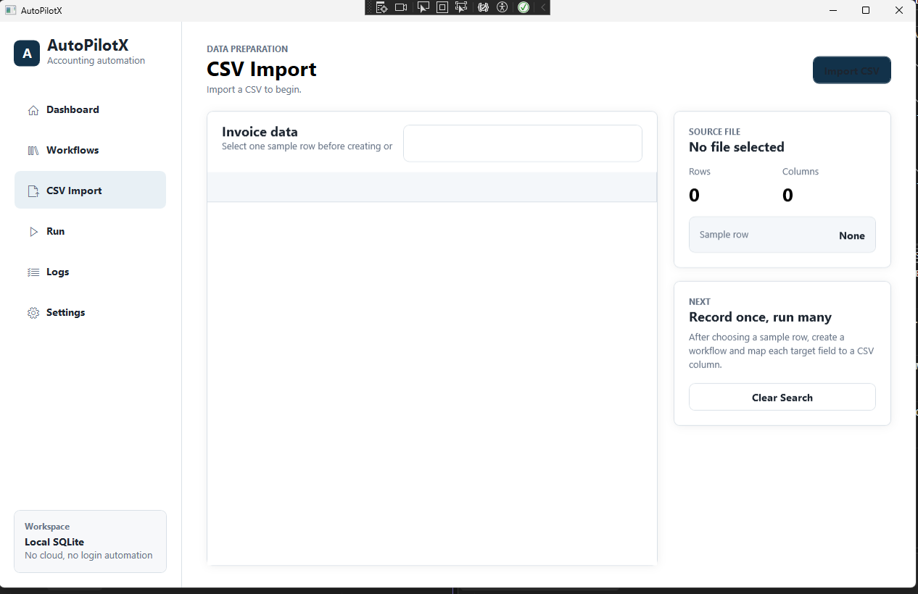Click the Sample row None box
Image resolution: width=918 pixels, height=594 pixels.
(782, 235)
